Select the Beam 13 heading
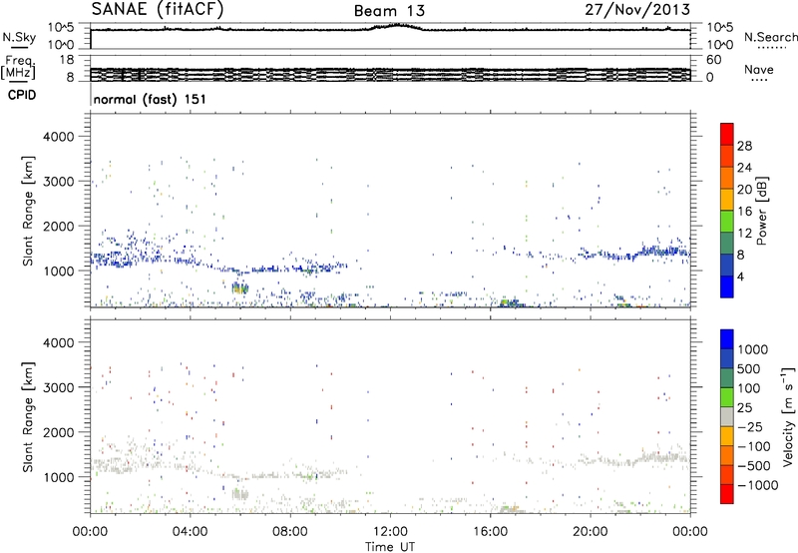This screenshot has width=798, height=553. [389, 11]
